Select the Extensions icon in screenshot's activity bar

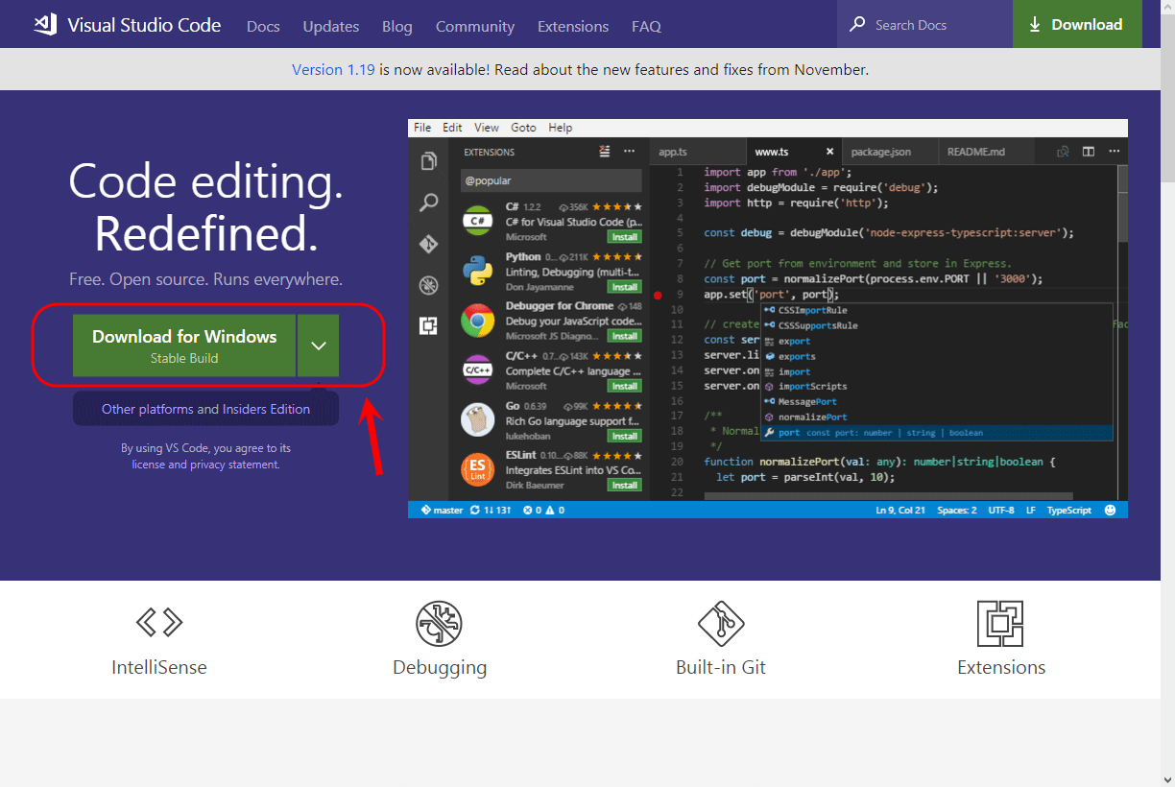point(428,326)
